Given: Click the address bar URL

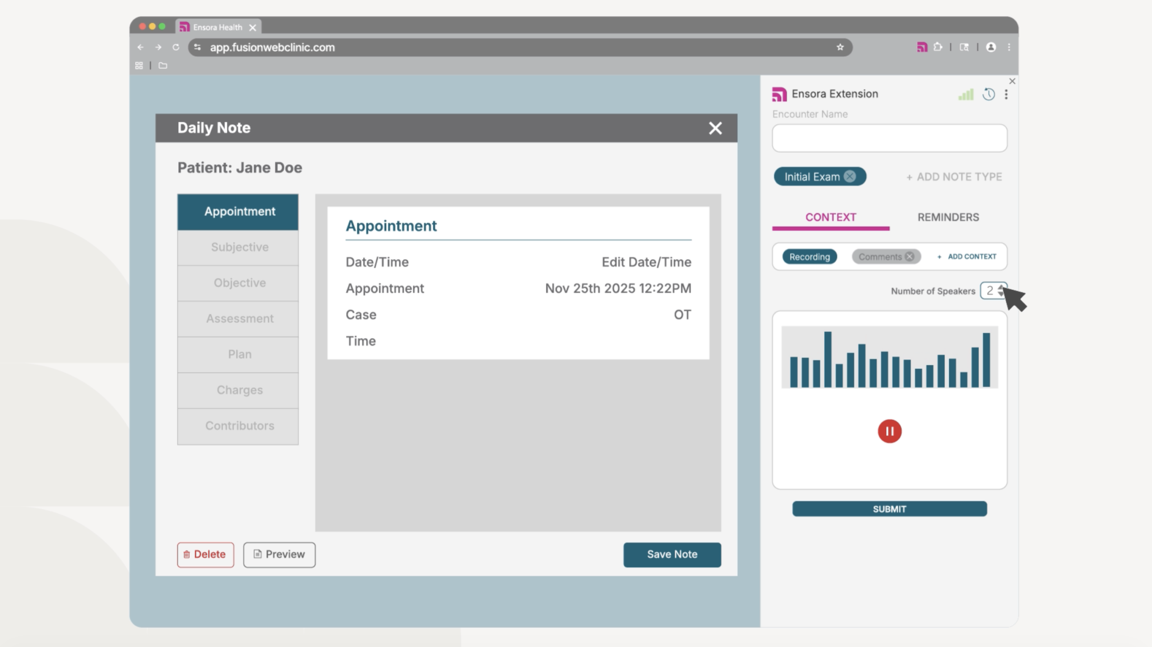Looking at the screenshot, I should (272, 47).
